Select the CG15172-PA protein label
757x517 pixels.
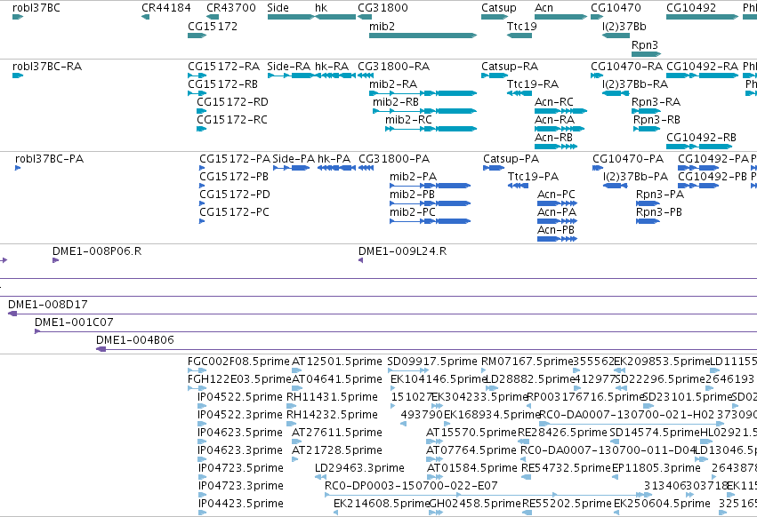235,159
